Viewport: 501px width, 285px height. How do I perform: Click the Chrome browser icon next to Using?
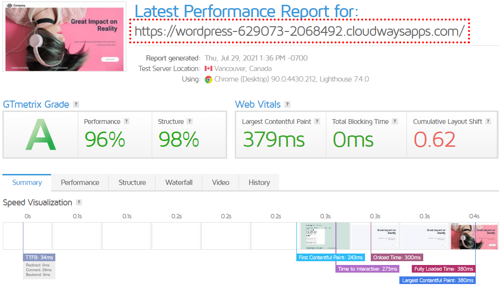point(209,79)
